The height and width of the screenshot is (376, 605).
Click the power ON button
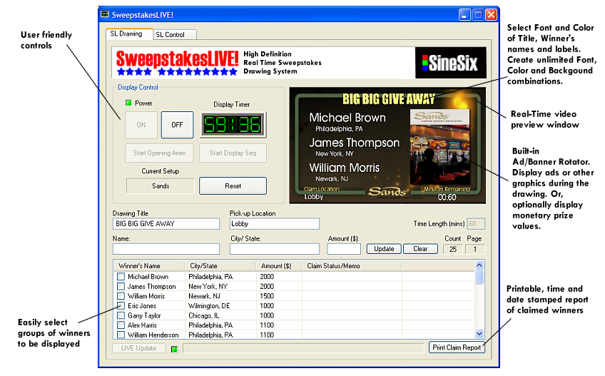[x=141, y=125]
